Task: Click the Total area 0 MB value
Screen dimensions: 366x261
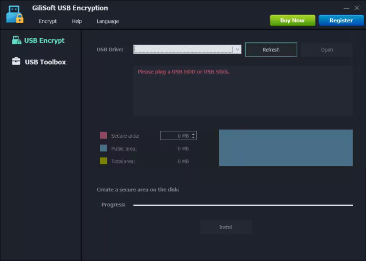Action: 183,161
